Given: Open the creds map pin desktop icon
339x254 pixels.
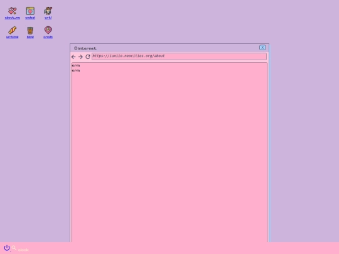Looking at the screenshot, I should coord(48,30).
